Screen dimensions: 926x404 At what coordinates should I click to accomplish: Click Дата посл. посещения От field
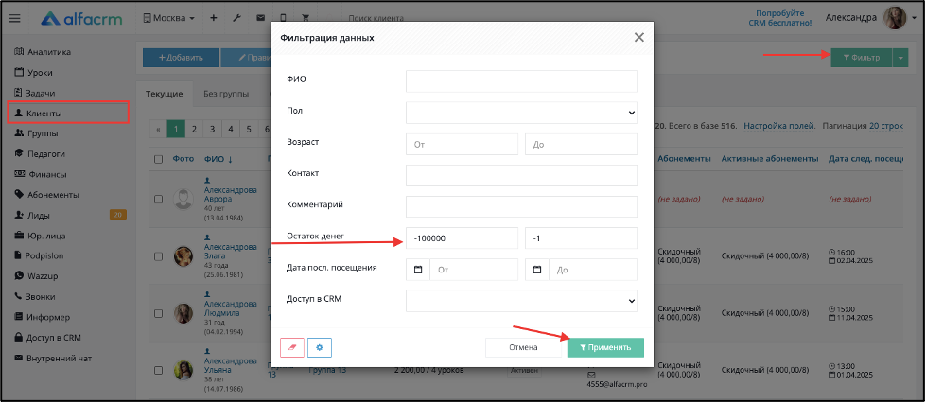pos(474,270)
